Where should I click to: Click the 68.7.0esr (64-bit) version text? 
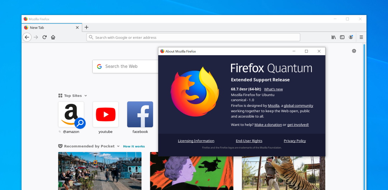coord(246,89)
